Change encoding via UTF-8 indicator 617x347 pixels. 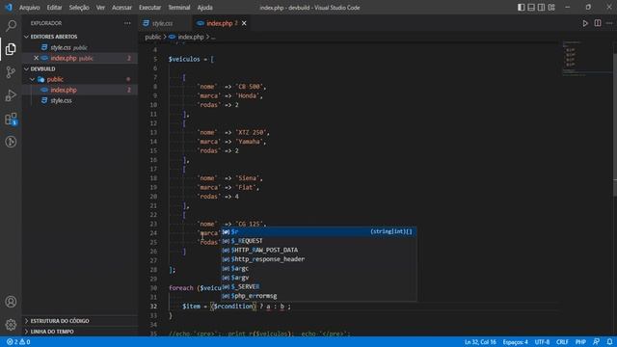(x=542, y=342)
